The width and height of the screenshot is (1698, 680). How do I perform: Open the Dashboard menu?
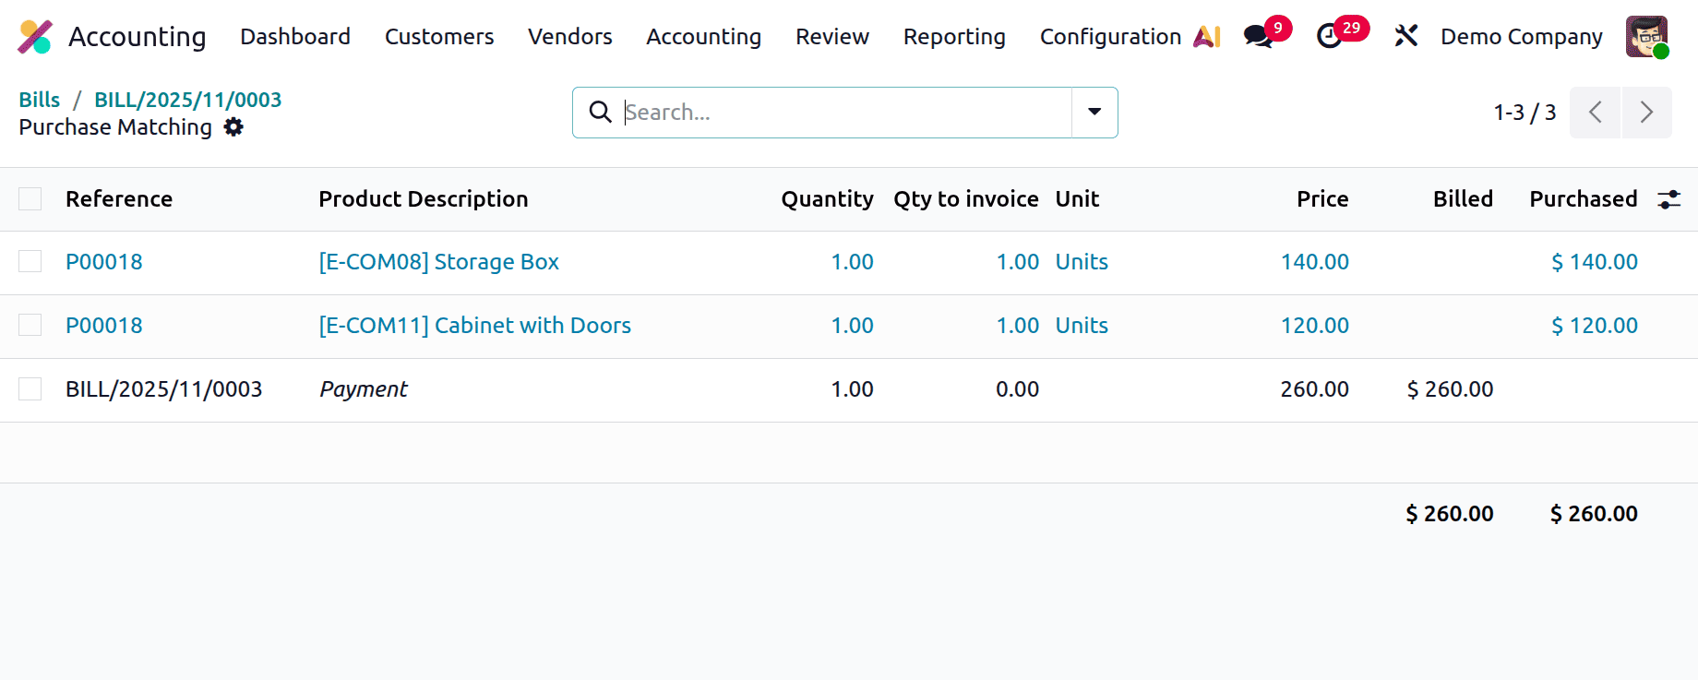[295, 37]
